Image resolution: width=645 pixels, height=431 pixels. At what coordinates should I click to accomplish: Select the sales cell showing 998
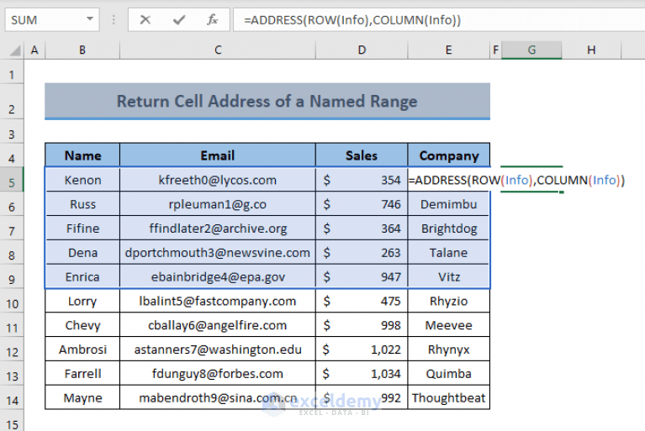pos(362,325)
